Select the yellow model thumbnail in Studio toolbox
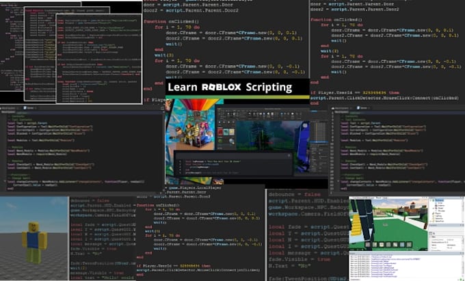Viewport: 465px width, 281px height. (232, 132)
